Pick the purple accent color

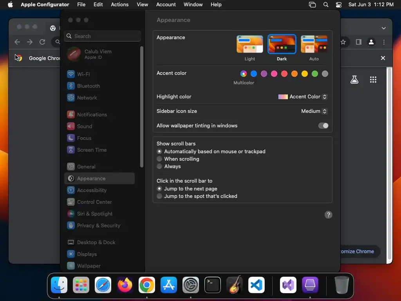pos(264,74)
